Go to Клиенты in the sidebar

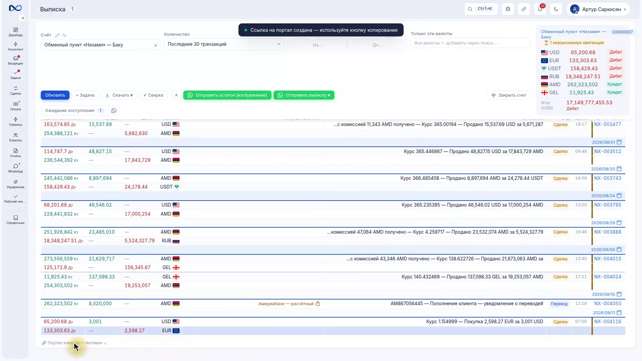click(15, 137)
